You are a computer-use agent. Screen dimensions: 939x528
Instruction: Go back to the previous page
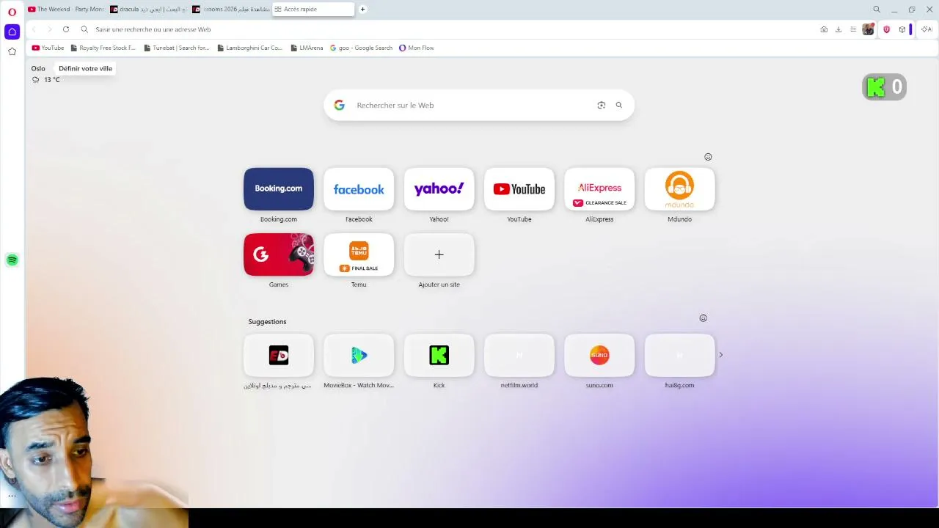point(34,29)
